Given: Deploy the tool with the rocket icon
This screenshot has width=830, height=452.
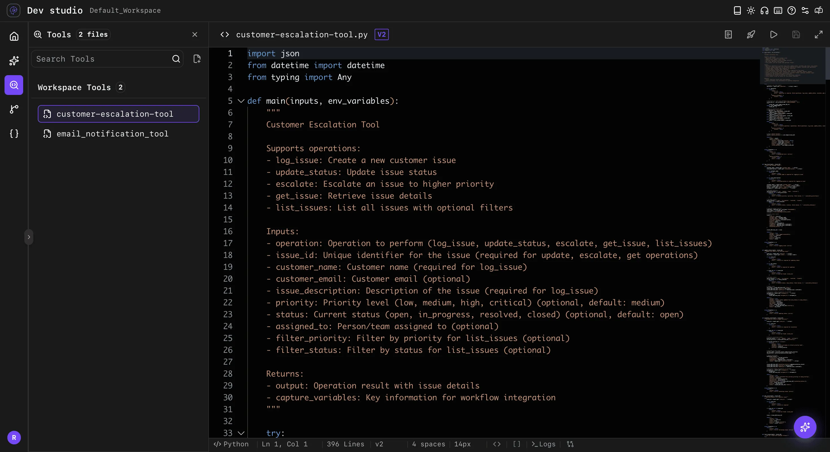Looking at the screenshot, I should point(751,34).
